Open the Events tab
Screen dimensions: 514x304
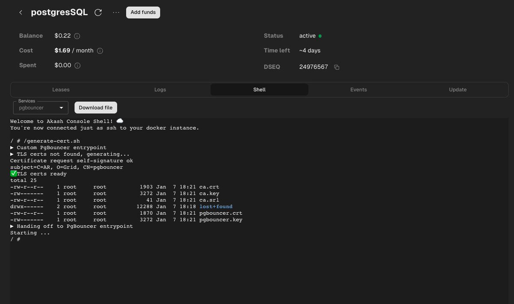(x=359, y=90)
